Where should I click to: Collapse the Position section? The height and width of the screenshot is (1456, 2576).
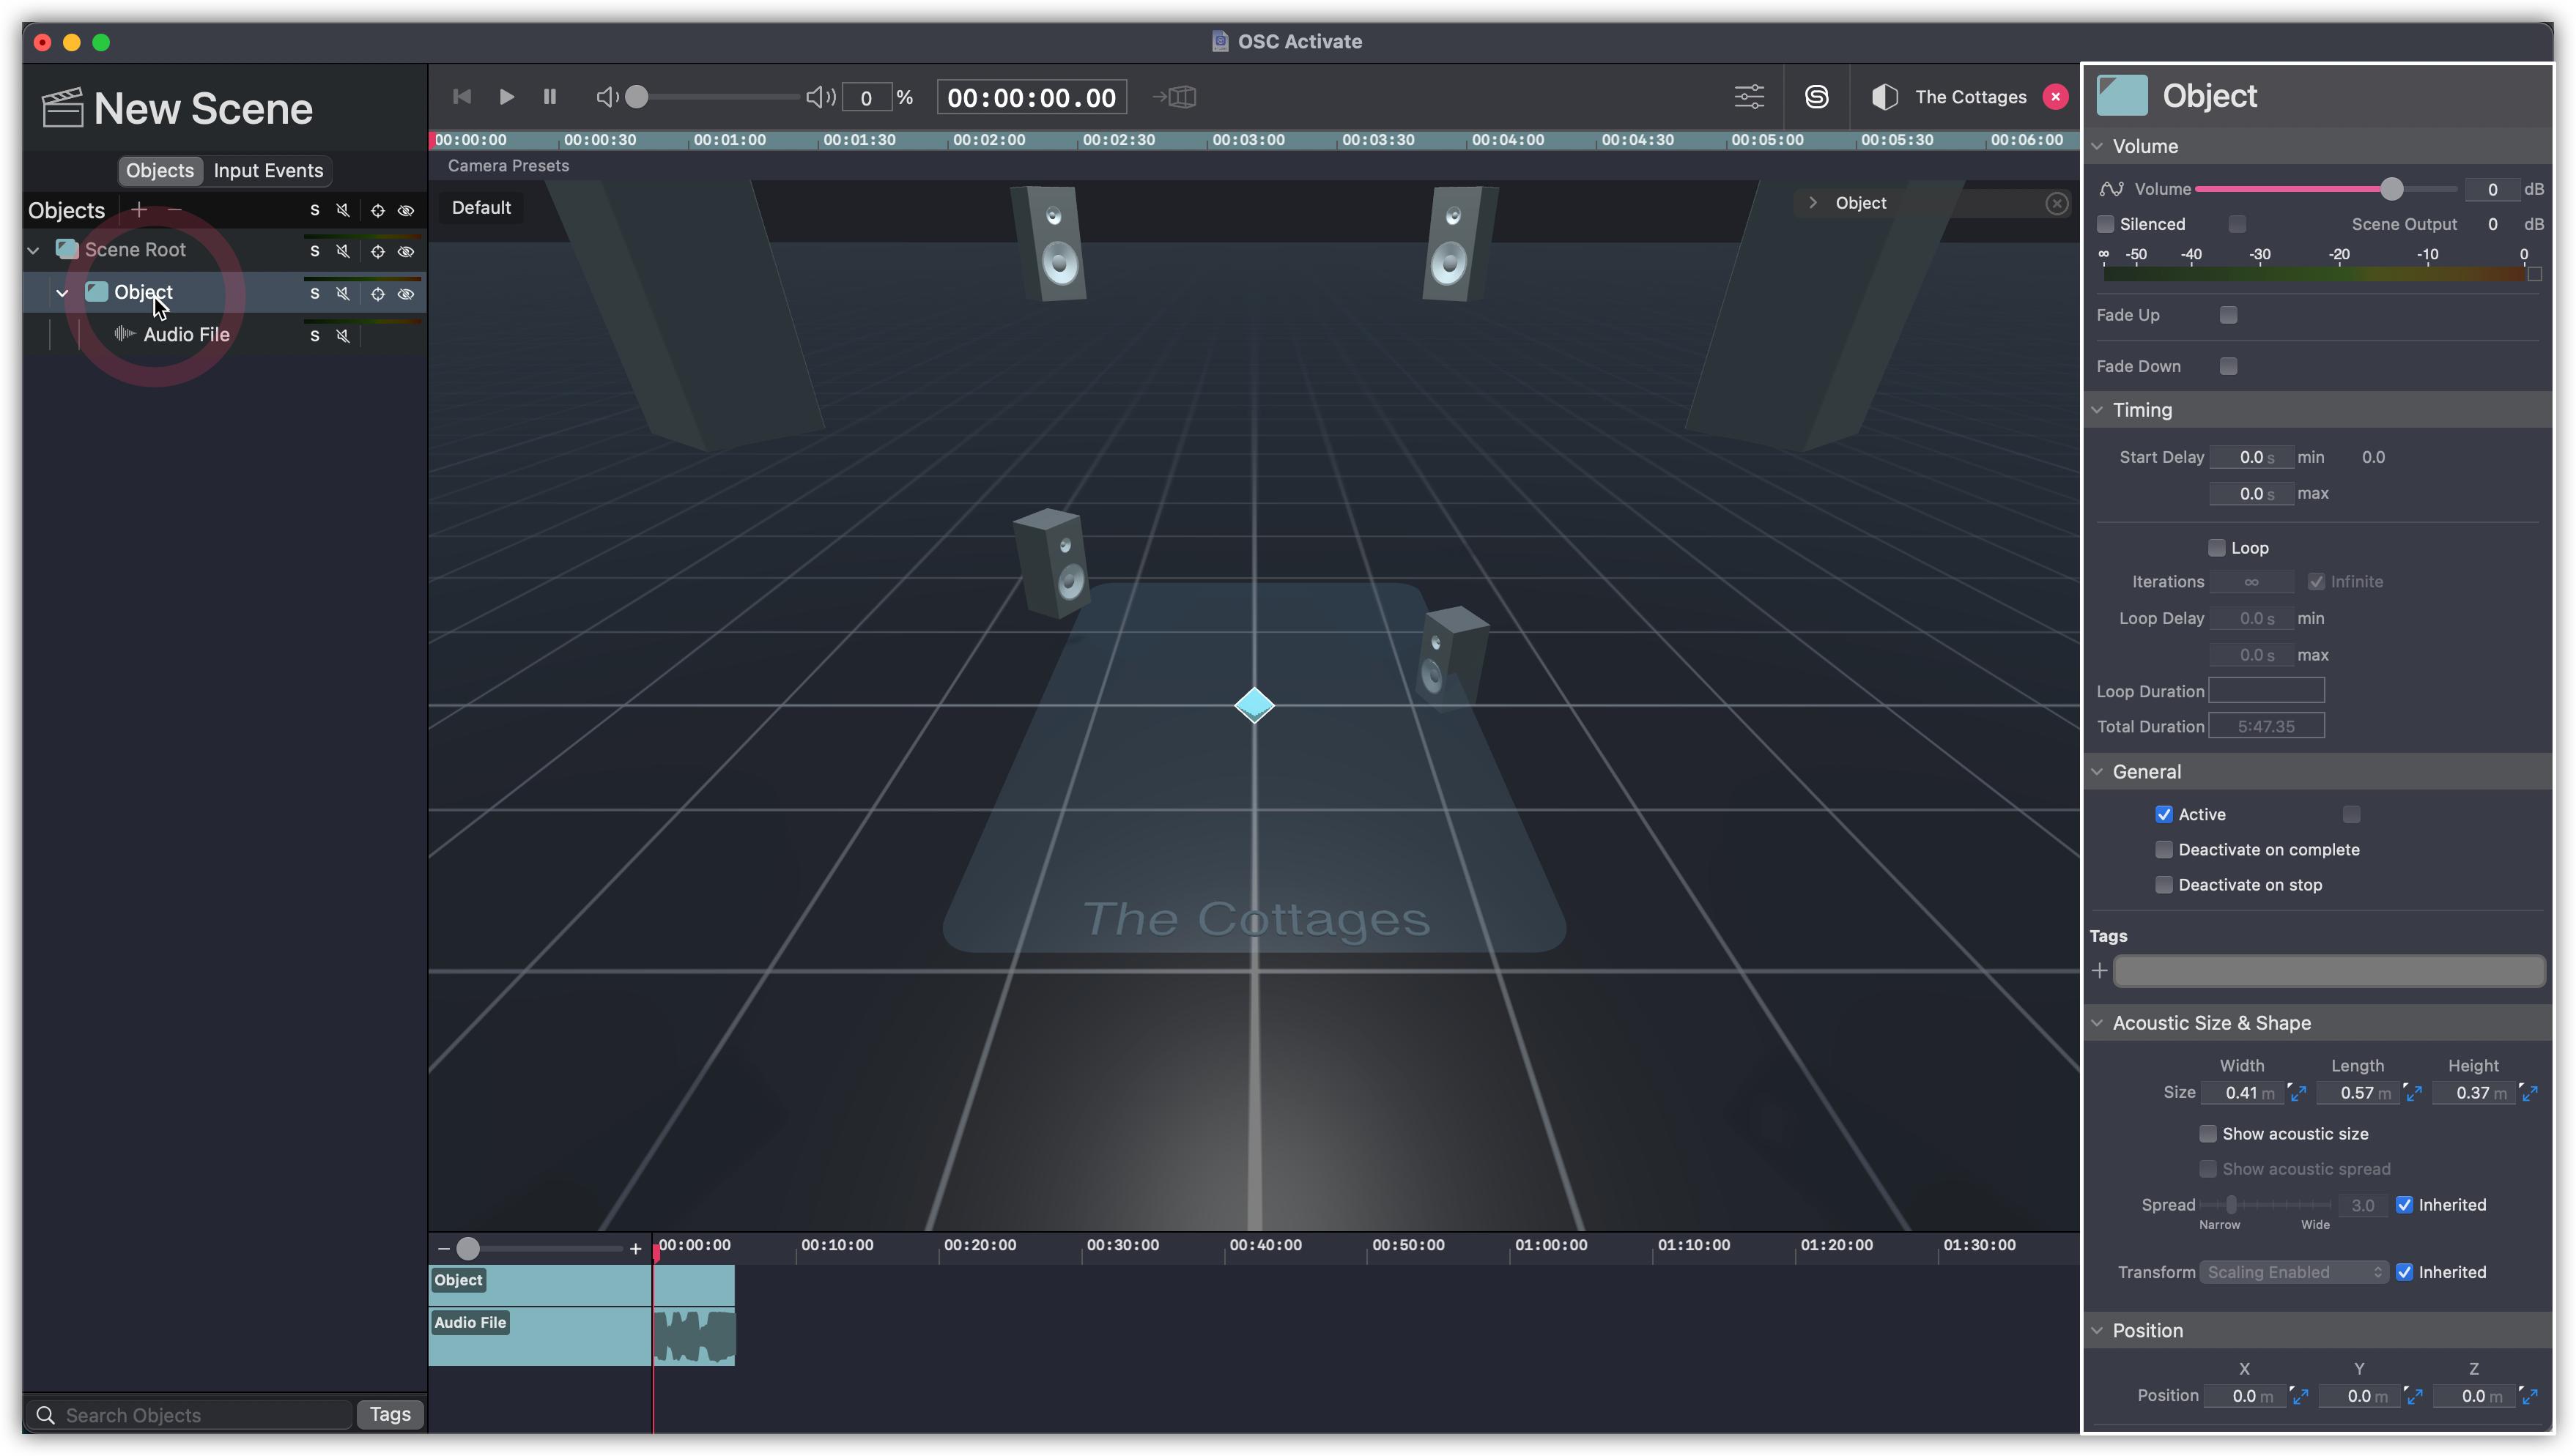2098,1330
